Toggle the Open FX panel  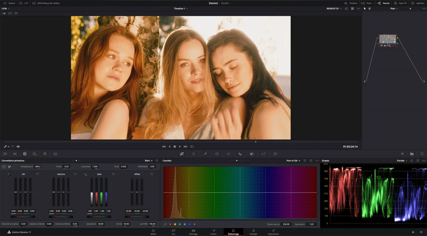pyautogui.click(x=400, y=3)
